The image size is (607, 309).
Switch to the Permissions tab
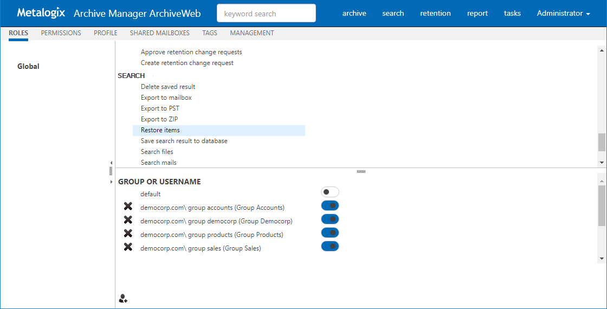coord(61,33)
